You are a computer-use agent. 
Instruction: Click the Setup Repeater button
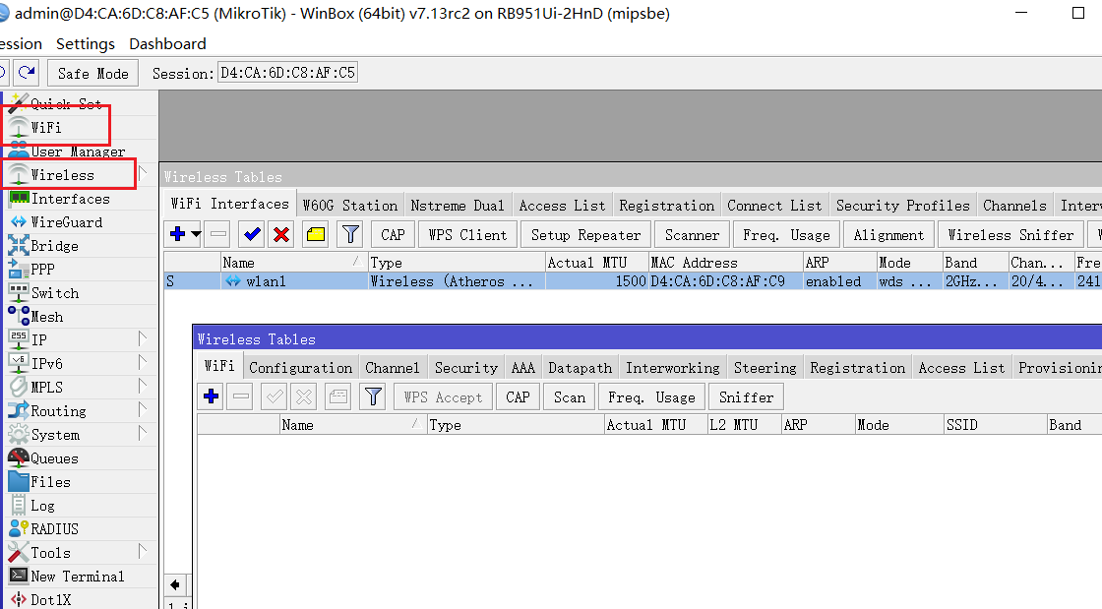tap(585, 234)
